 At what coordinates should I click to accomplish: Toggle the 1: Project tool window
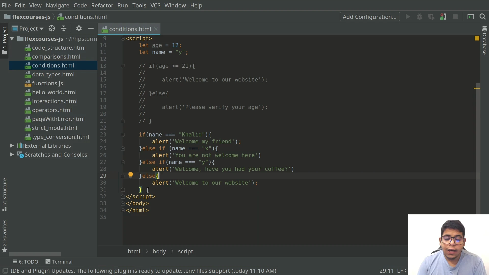coord(4,40)
